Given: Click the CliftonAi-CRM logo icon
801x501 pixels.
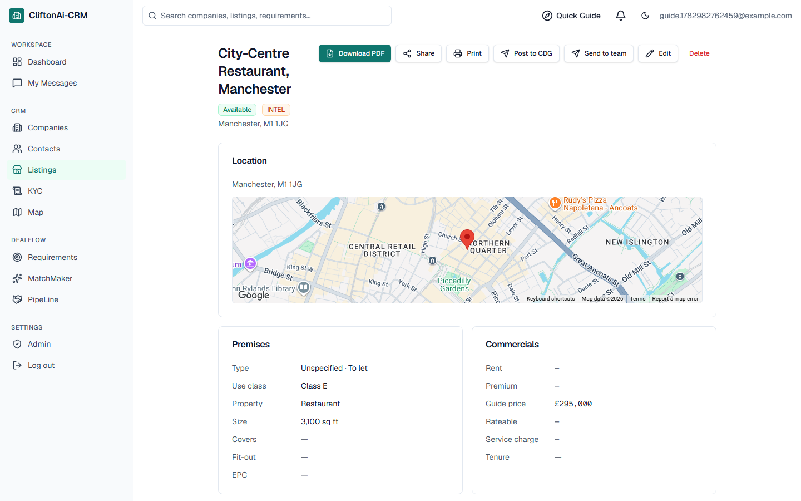Looking at the screenshot, I should click(17, 16).
